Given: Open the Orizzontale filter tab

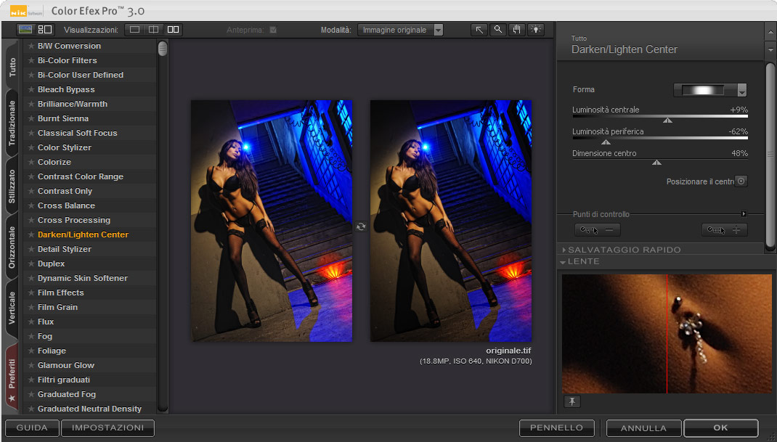Looking at the screenshot, I should (x=12, y=247).
